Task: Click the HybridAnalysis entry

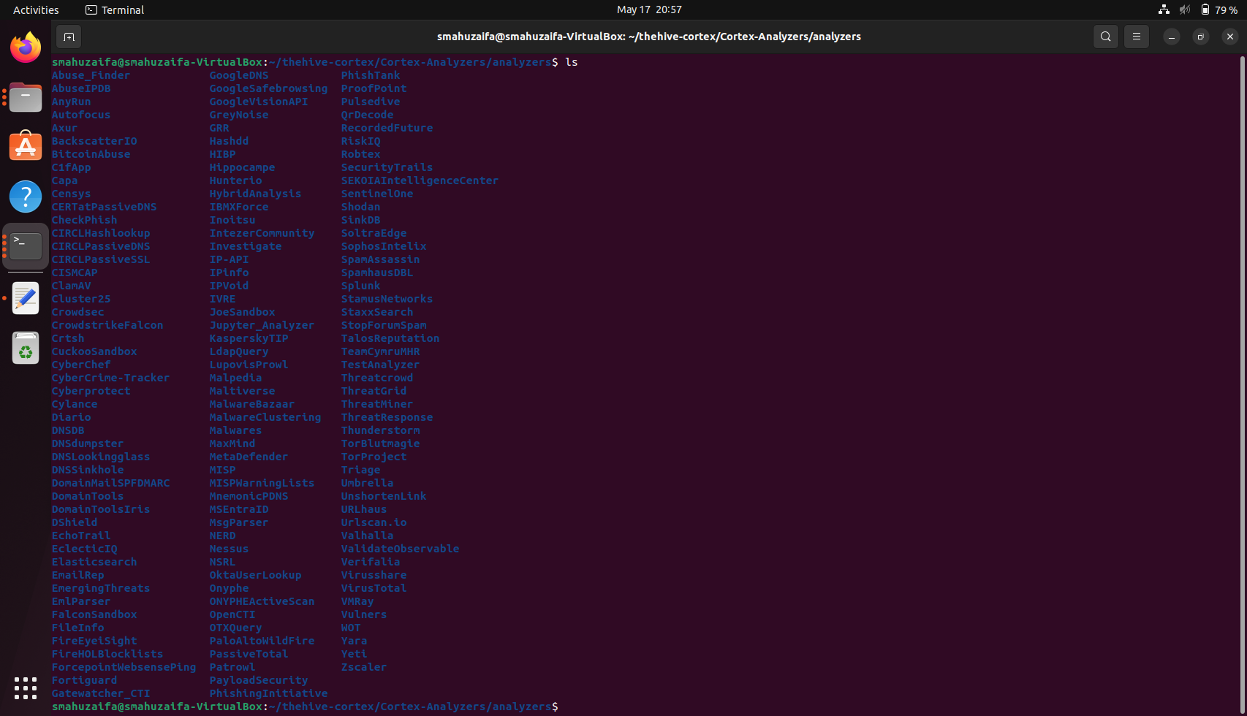Action: click(255, 194)
